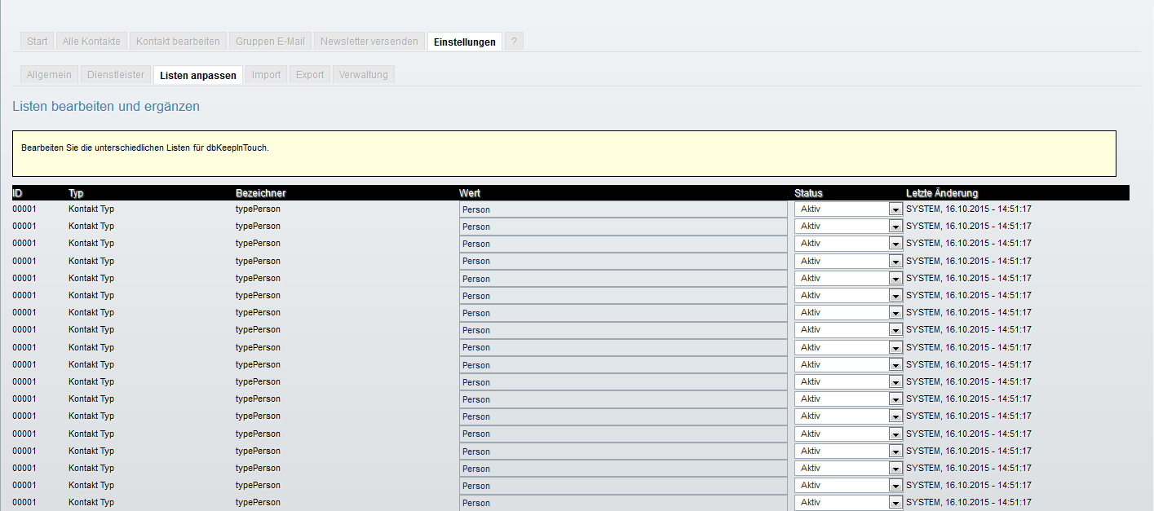The height and width of the screenshot is (511, 1154).
Task: Select the Newsletter versenden tab
Action: [x=369, y=42]
